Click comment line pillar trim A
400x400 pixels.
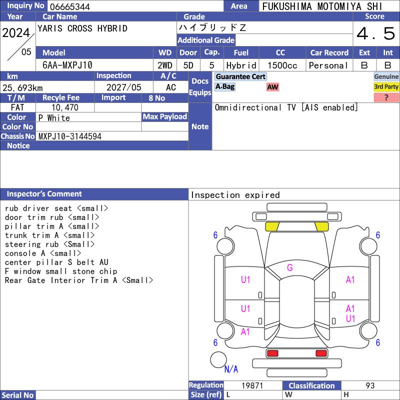(x=52, y=226)
